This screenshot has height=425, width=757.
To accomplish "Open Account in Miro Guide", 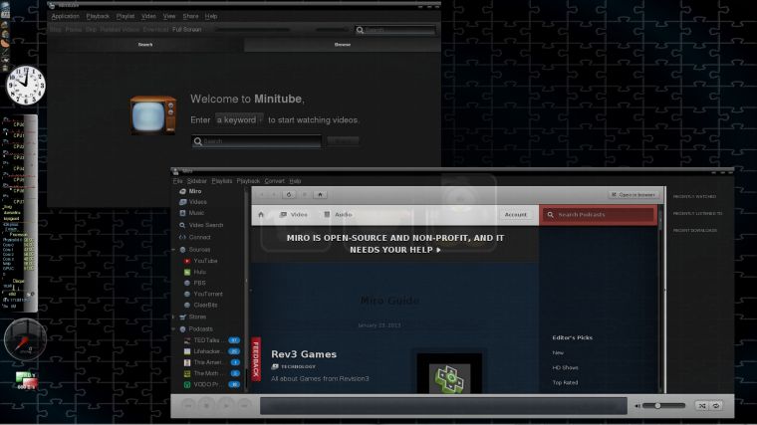I will [x=515, y=214].
